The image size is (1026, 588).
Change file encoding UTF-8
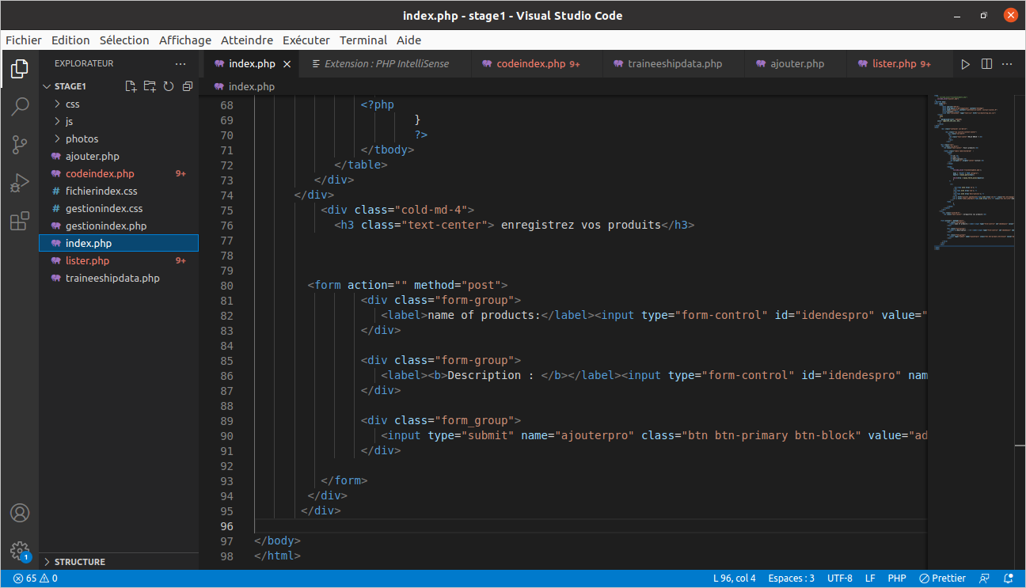coord(839,579)
